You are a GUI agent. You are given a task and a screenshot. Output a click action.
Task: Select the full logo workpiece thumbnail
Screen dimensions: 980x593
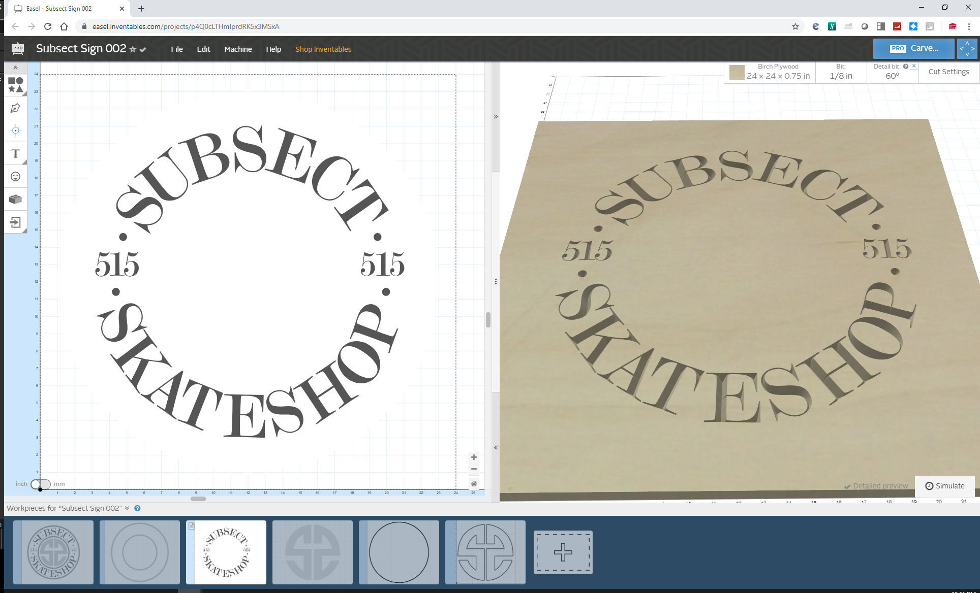pos(53,552)
